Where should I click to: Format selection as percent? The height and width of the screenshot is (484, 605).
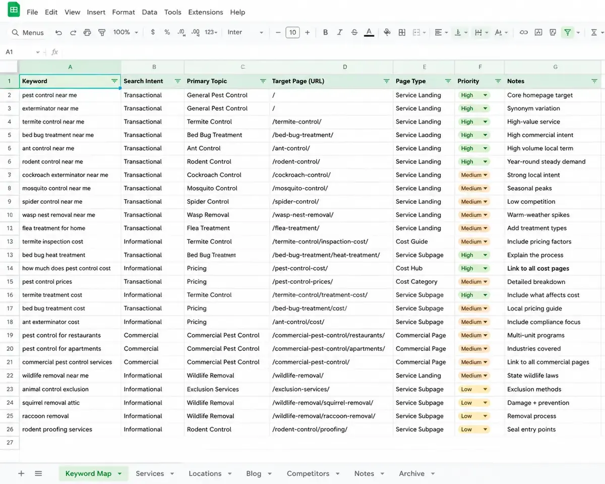[167, 32]
